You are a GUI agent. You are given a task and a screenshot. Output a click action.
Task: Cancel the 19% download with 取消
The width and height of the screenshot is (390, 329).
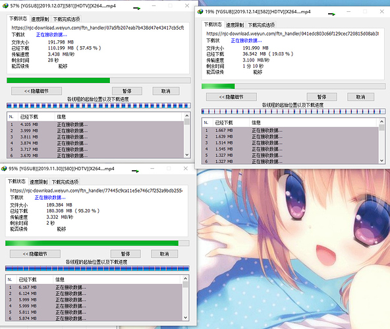point(360,97)
